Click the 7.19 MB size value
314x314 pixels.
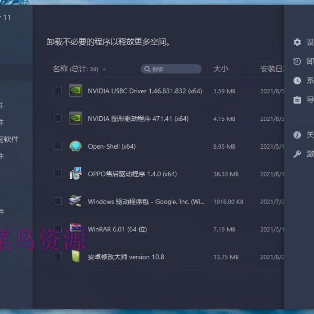225,230
